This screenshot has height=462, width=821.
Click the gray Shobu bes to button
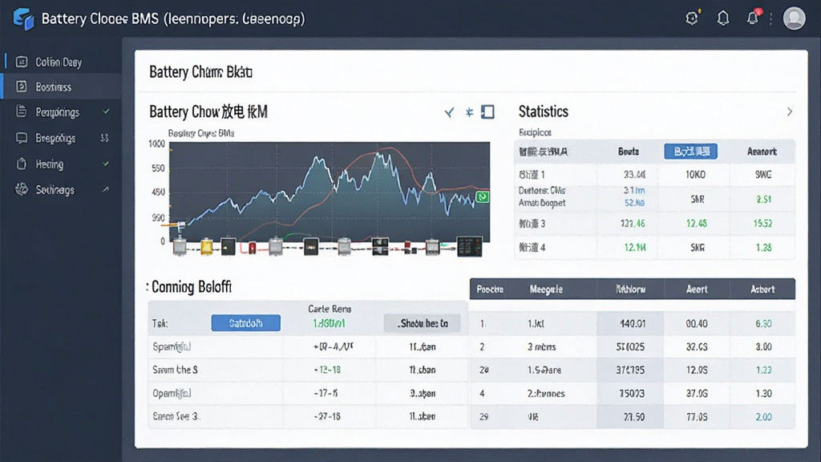[422, 323]
